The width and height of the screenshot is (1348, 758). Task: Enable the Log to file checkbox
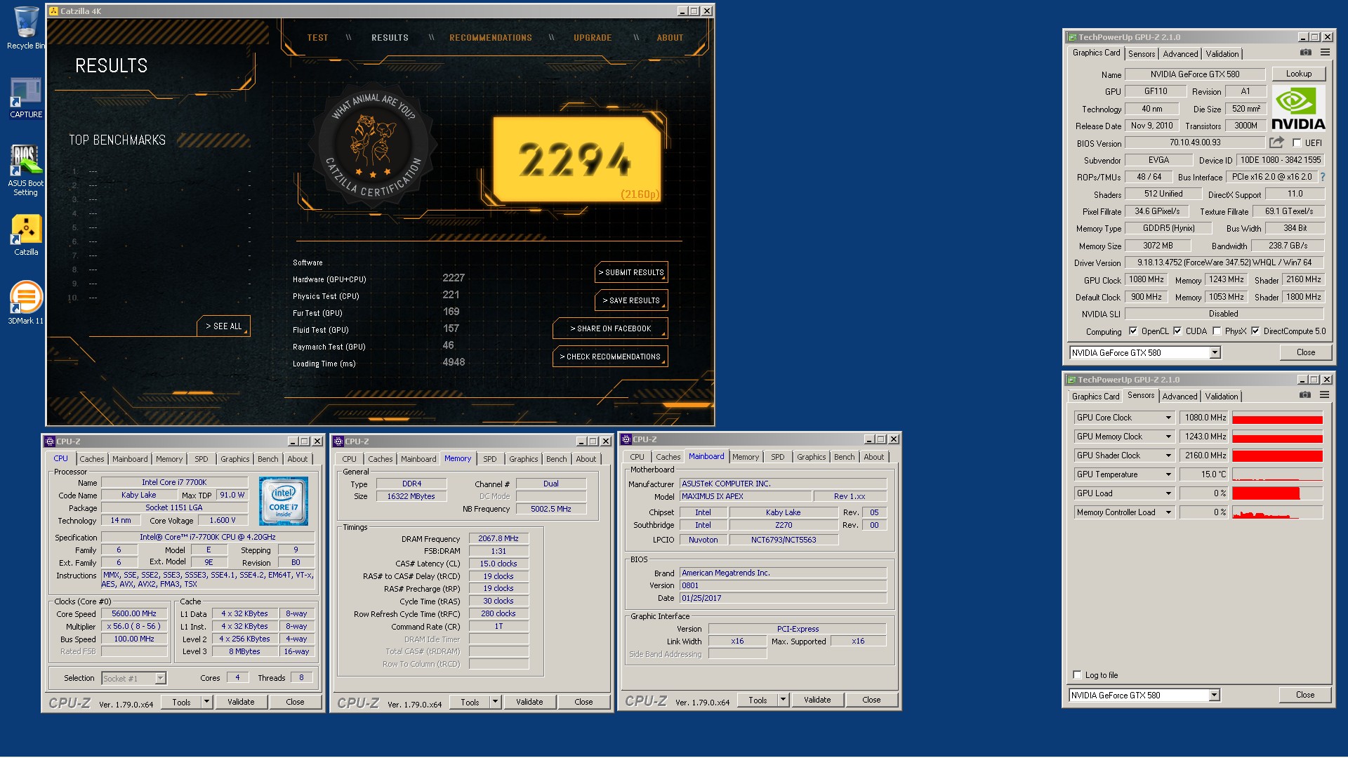click(x=1077, y=675)
